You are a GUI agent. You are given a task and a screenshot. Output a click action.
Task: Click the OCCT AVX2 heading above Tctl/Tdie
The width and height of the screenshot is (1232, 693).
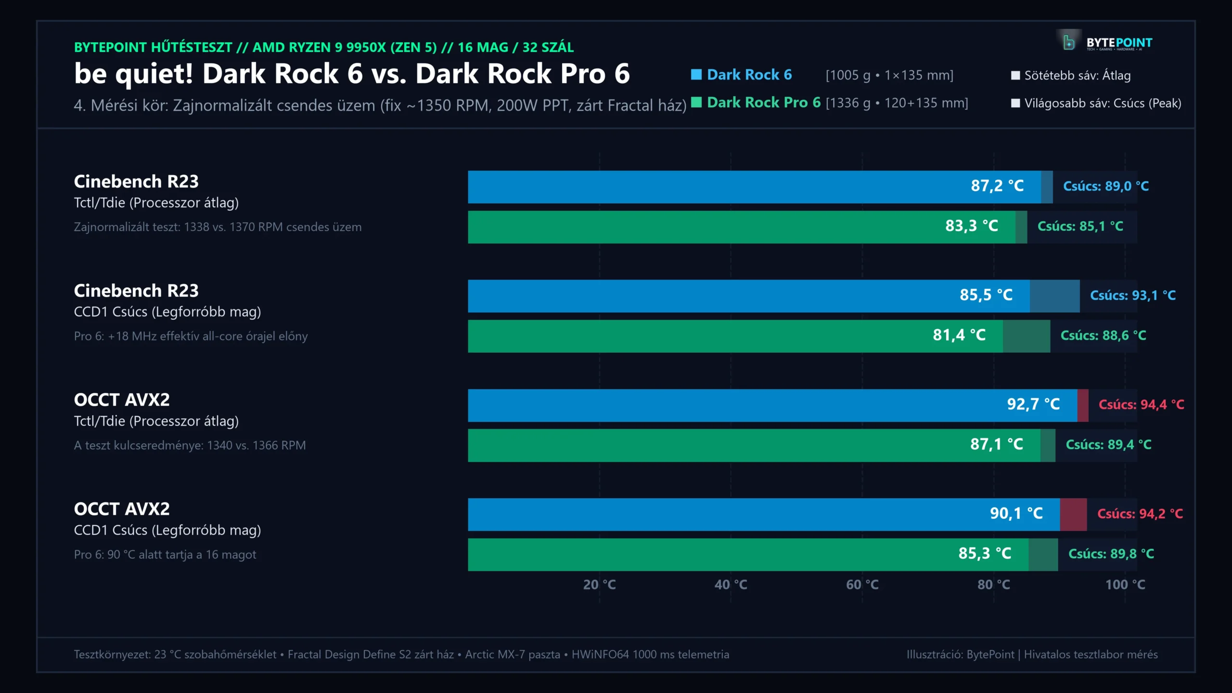(122, 400)
